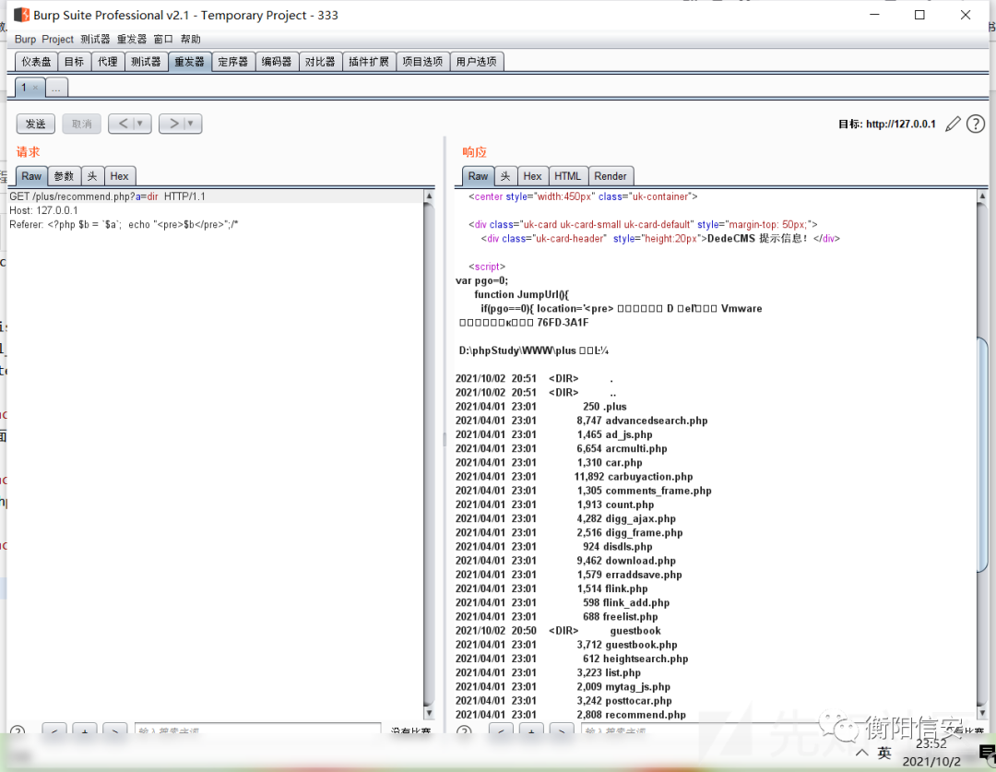
Task: Switch to the 目标 tab
Action: pos(75,62)
